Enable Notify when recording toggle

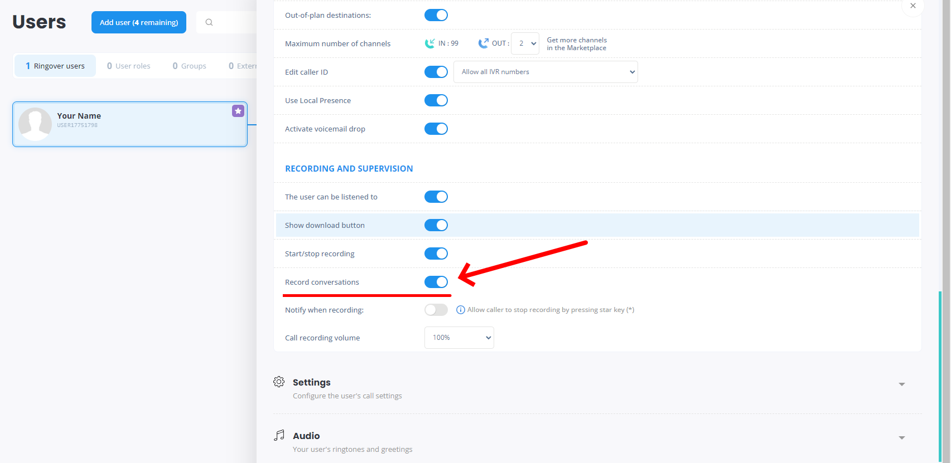click(436, 310)
